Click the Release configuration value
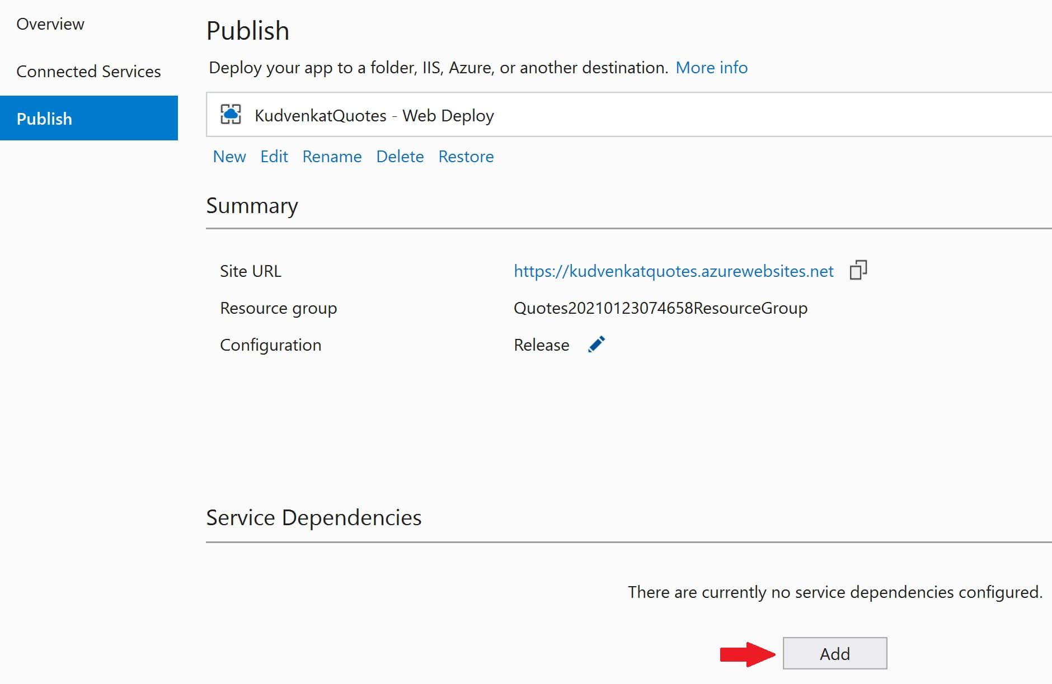 542,345
